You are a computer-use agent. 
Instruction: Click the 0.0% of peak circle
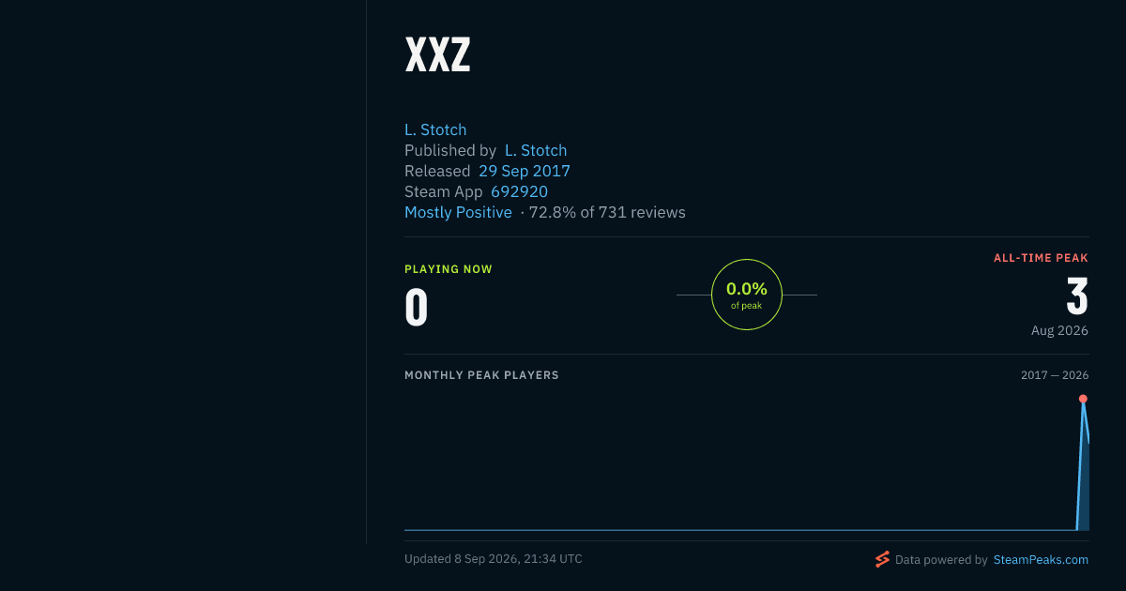(x=747, y=295)
